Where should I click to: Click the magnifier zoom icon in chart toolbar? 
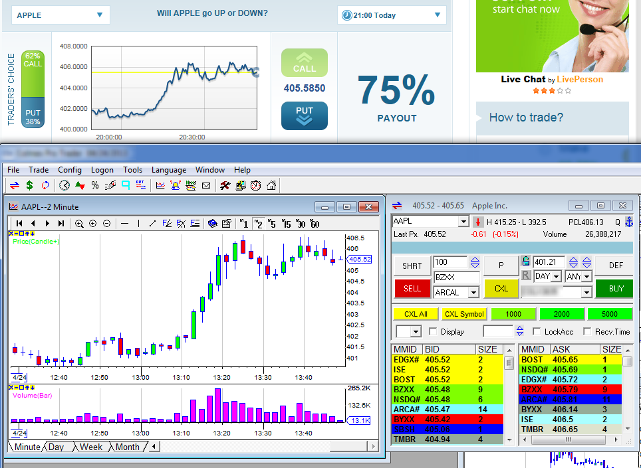pyautogui.click(x=79, y=224)
